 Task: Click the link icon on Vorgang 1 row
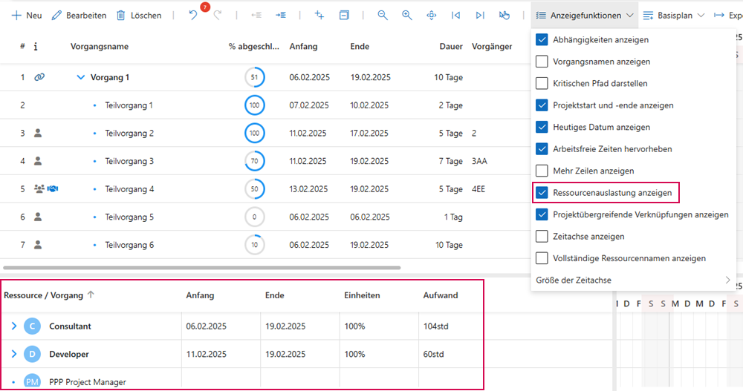point(40,77)
